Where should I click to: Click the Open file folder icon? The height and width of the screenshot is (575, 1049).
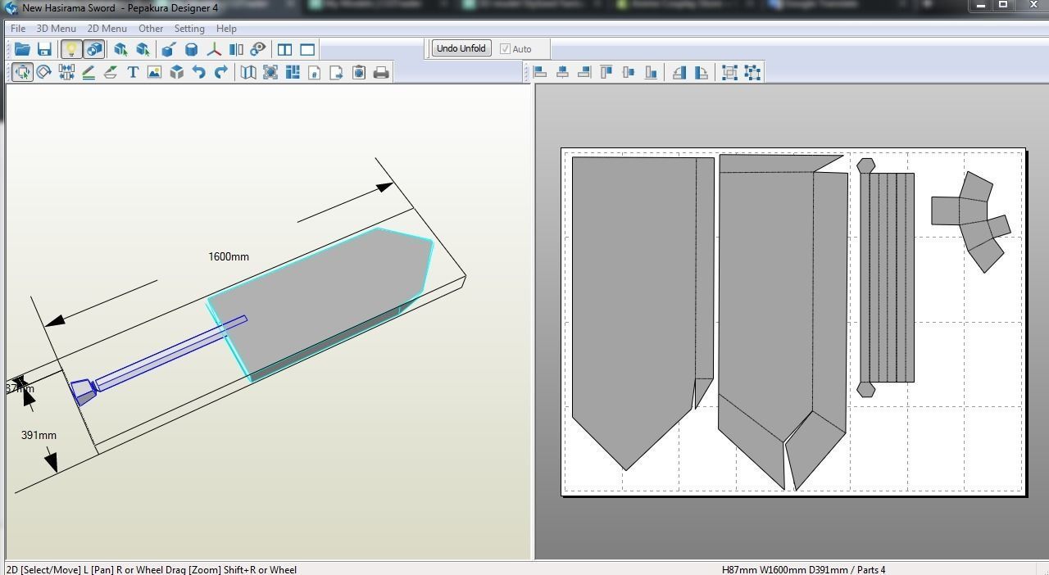(22, 49)
